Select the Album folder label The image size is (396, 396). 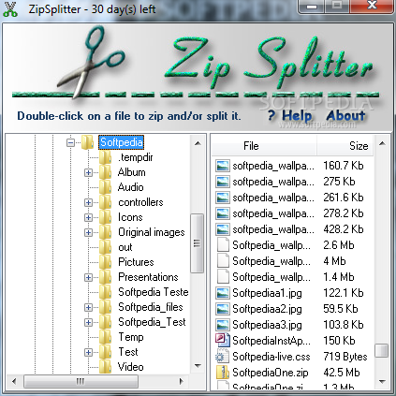[x=132, y=172]
